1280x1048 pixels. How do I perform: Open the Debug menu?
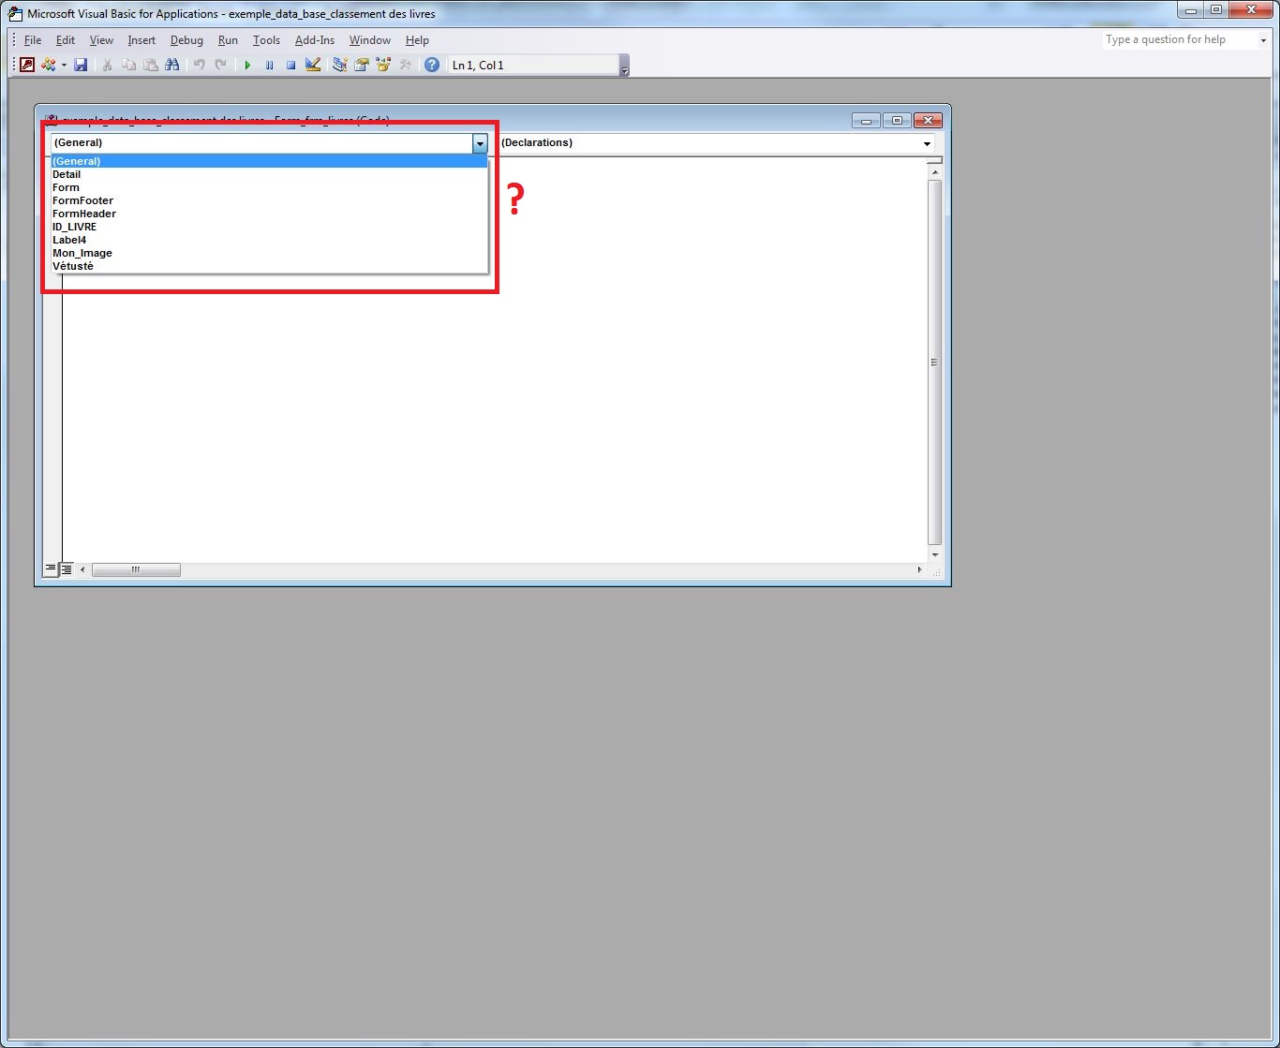(x=186, y=40)
